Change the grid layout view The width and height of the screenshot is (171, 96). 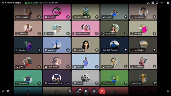(153, 3)
